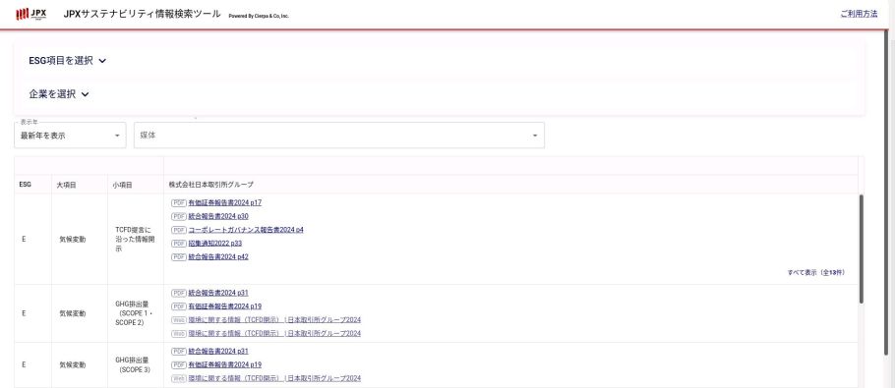
Task: Click PDF badge beside 招集通知2022 p33
Action: 179,244
